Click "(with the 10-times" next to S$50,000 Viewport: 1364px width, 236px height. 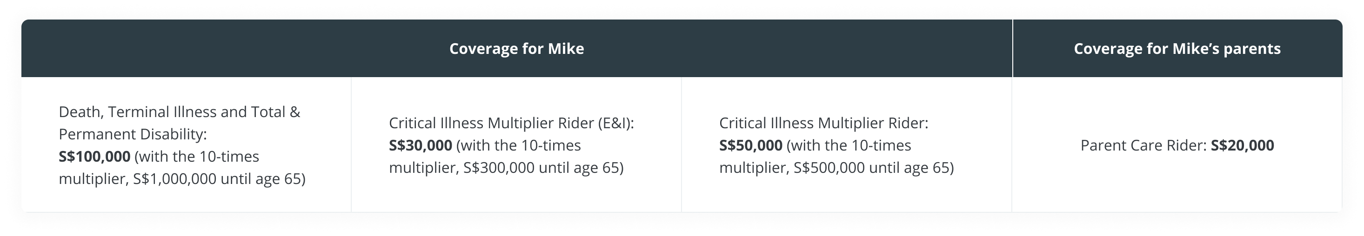(x=848, y=145)
